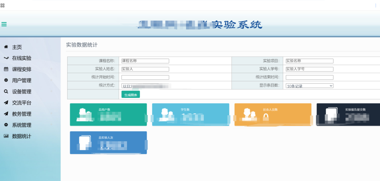The width and height of the screenshot is (380, 181).
Task: Select the 实验报告提交数 dark stat card
Action: (x=348, y=115)
